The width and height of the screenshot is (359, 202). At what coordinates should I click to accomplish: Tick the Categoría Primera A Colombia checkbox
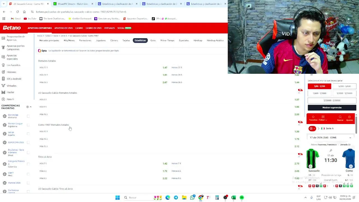(x=28, y=164)
